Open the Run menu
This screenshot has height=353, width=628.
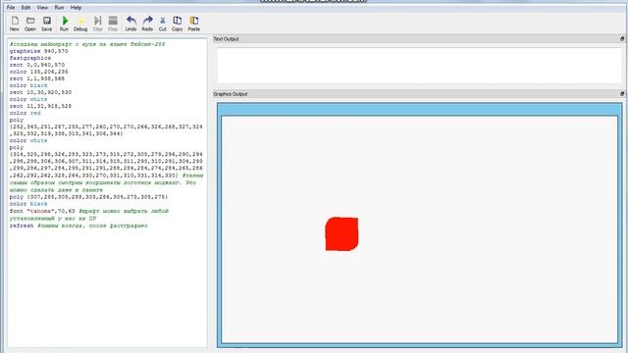point(59,7)
